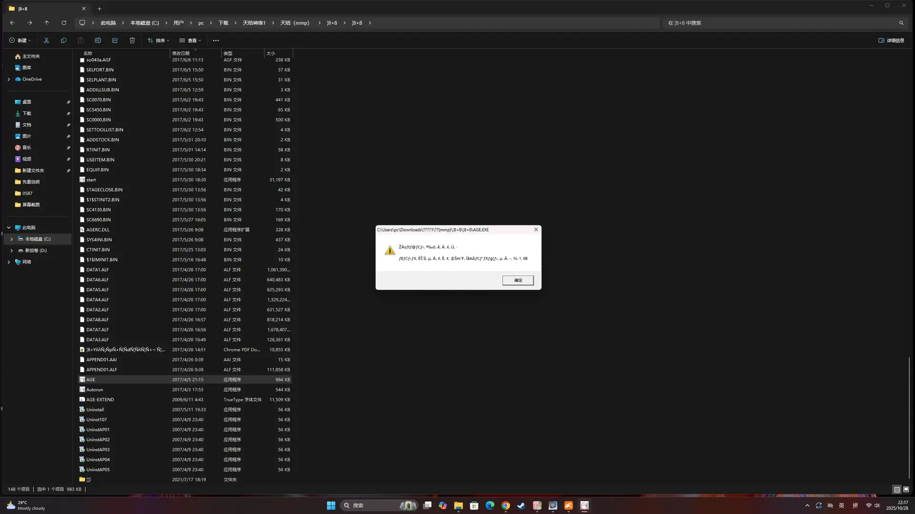The width and height of the screenshot is (915, 514).
Task: Click the Delete trash icon in toolbar
Action: (132, 40)
